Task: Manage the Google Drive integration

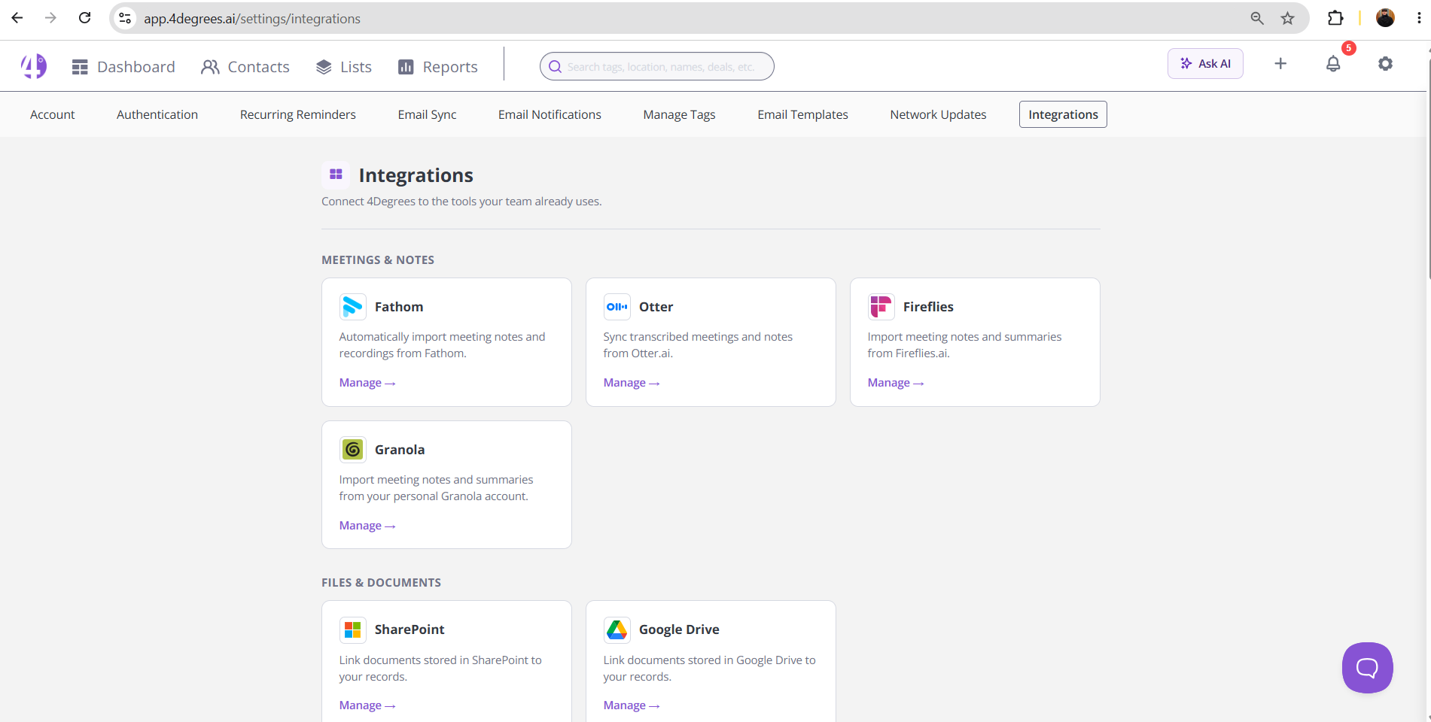Action: (x=632, y=705)
